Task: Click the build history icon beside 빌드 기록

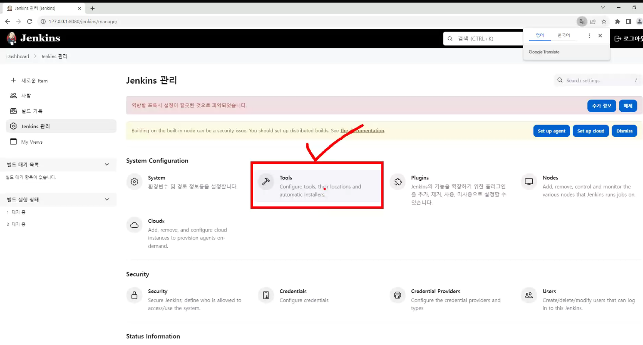Action: coord(13,111)
